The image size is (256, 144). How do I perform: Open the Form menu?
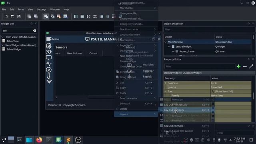click(x=21, y=10)
